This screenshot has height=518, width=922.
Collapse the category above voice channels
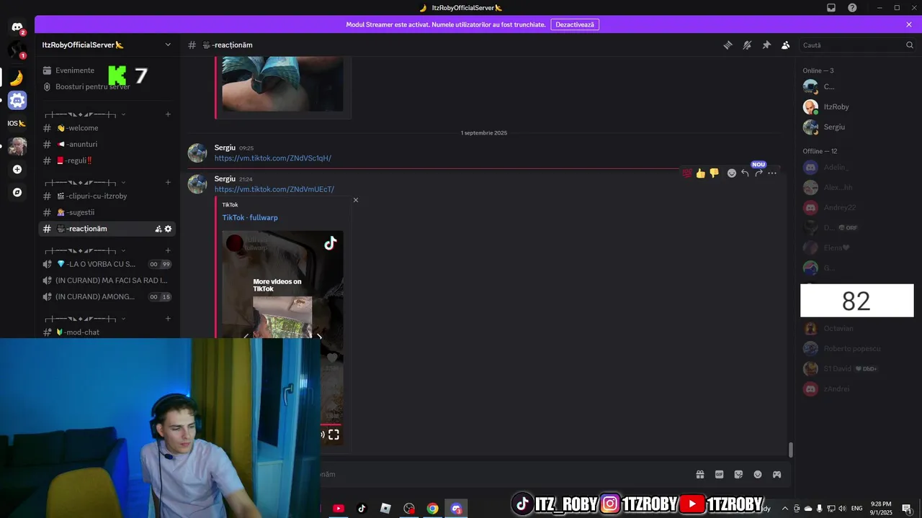click(85, 250)
